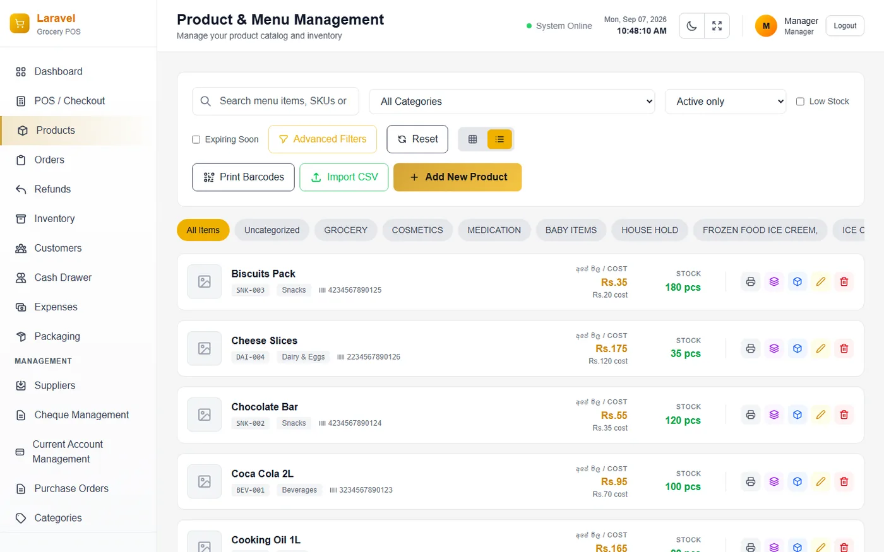Edit Biscuits Pack with pencil icon
This screenshot has width=884, height=552.
click(821, 282)
